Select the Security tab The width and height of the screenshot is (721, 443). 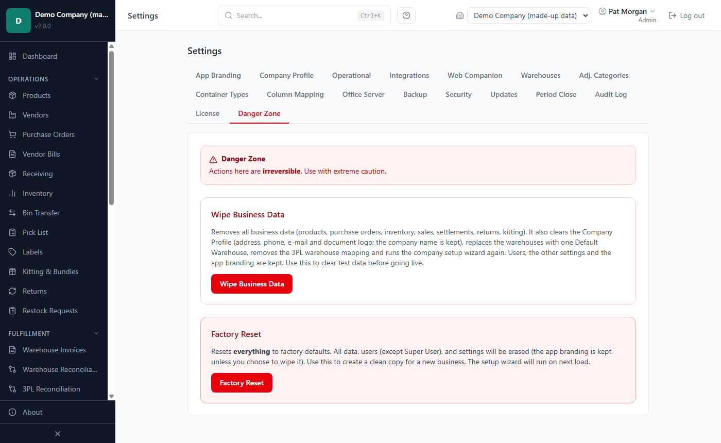[459, 94]
